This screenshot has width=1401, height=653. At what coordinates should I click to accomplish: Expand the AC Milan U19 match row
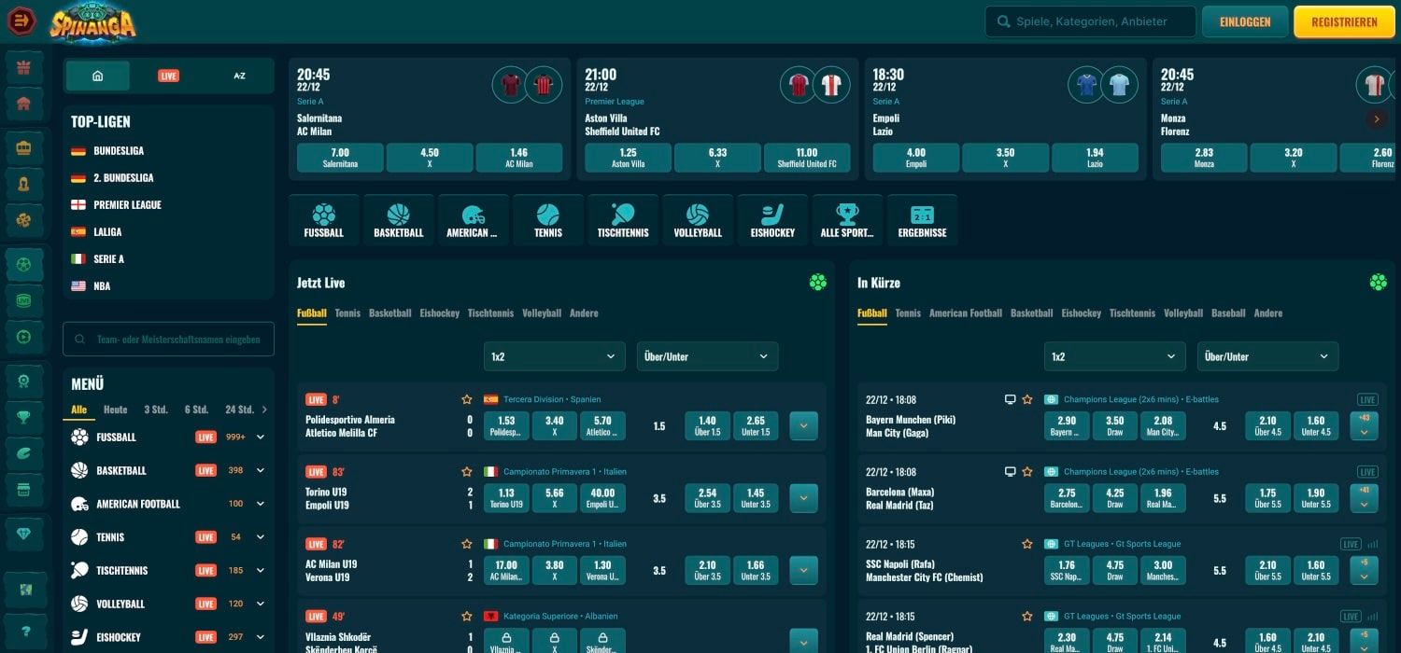803,570
